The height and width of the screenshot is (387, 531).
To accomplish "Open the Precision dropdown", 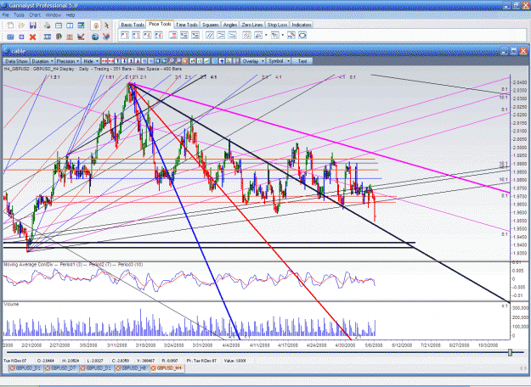I will coord(68,61).
